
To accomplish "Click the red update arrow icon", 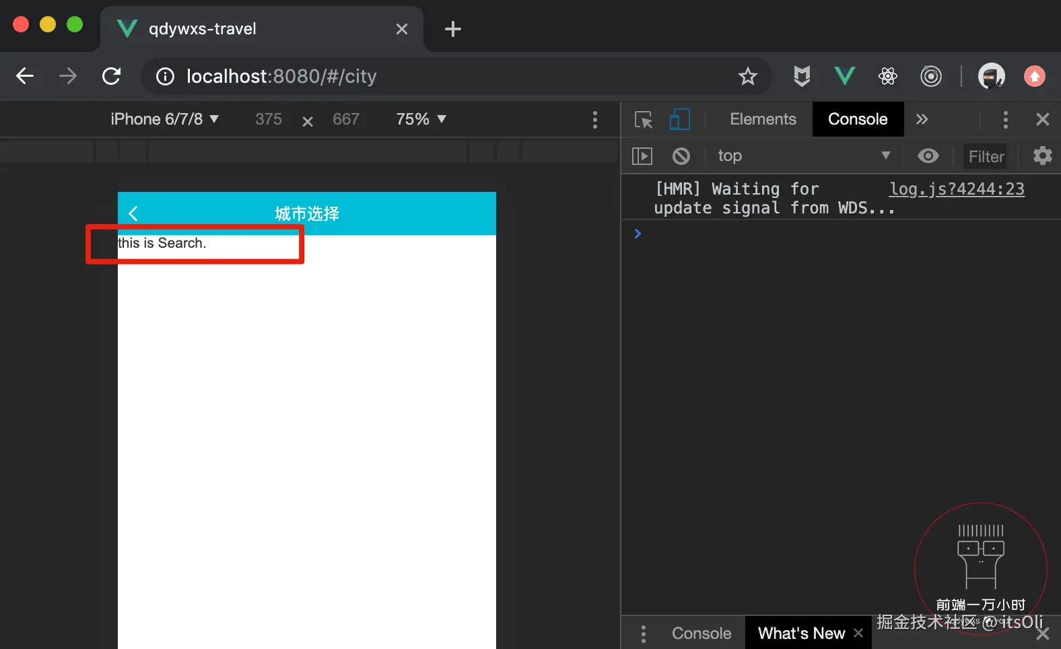I will (1035, 76).
